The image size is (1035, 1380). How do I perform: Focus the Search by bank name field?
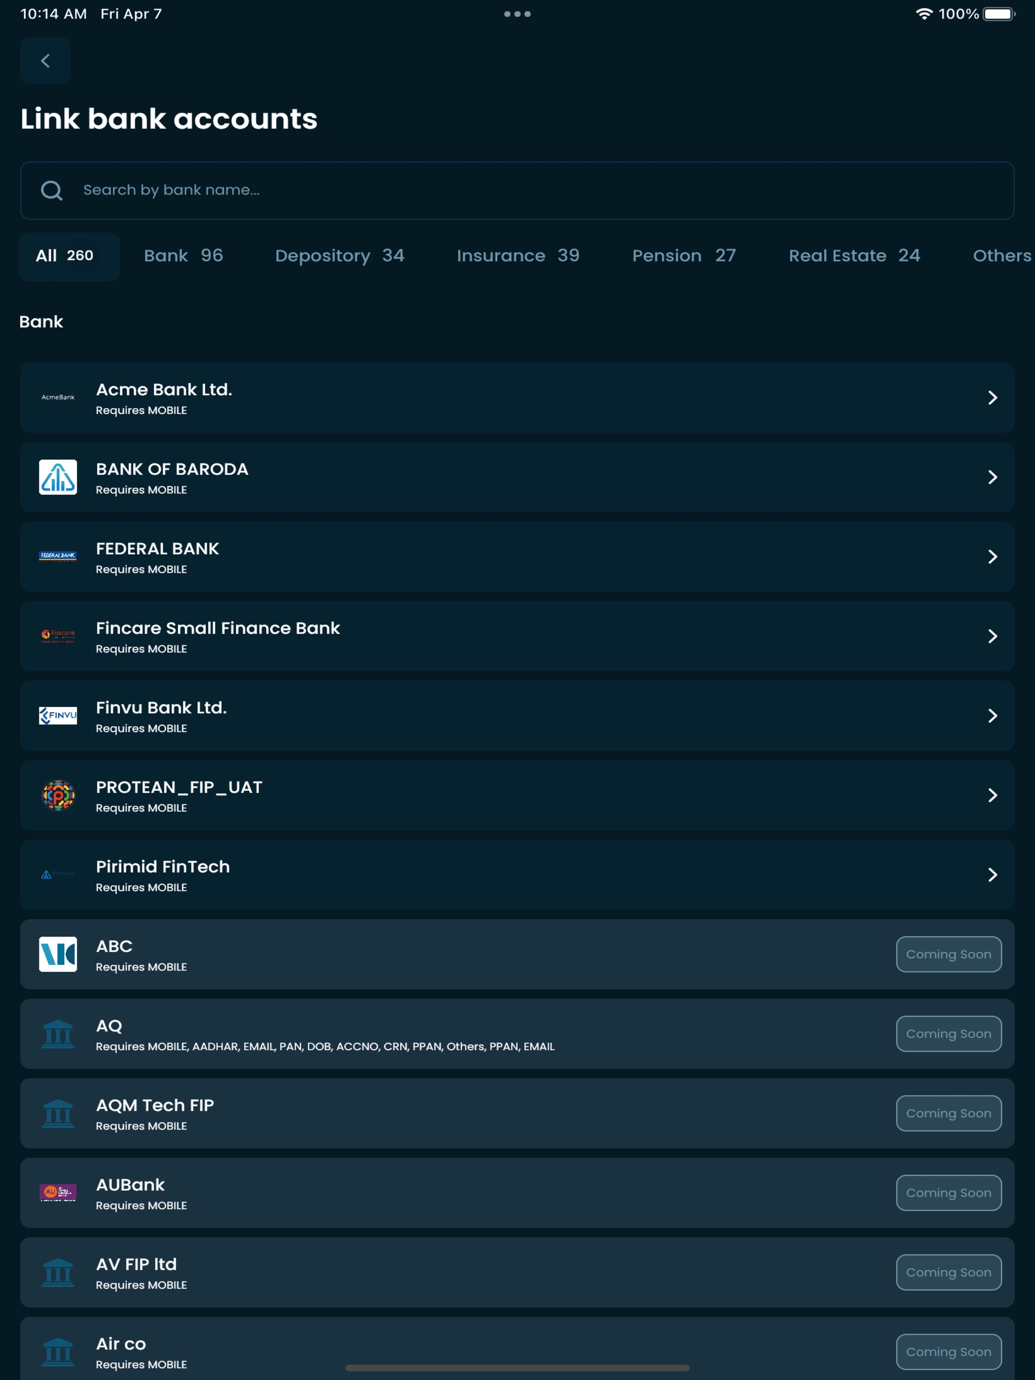(517, 190)
